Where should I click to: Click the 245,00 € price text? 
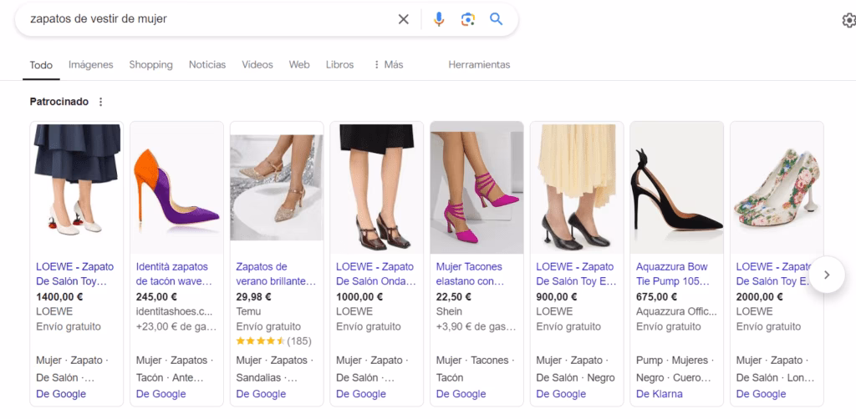(156, 297)
